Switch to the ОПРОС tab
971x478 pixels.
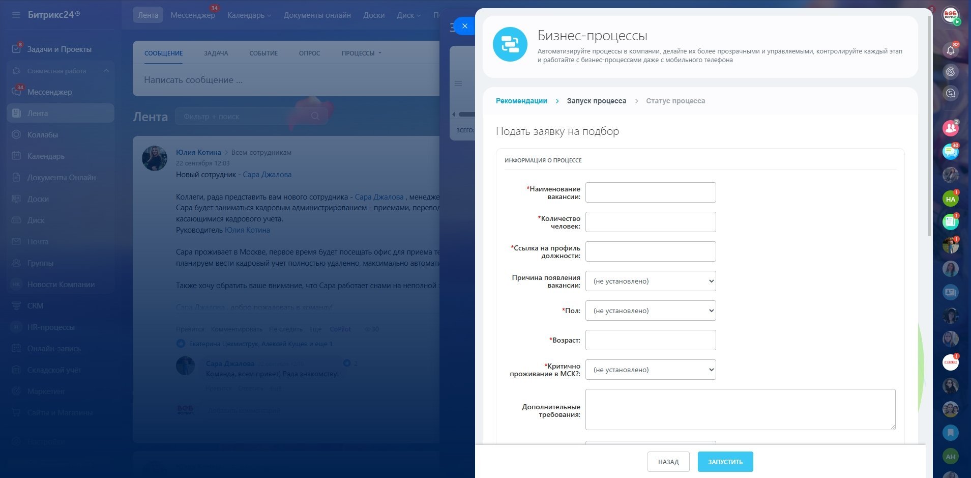tap(309, 53)
